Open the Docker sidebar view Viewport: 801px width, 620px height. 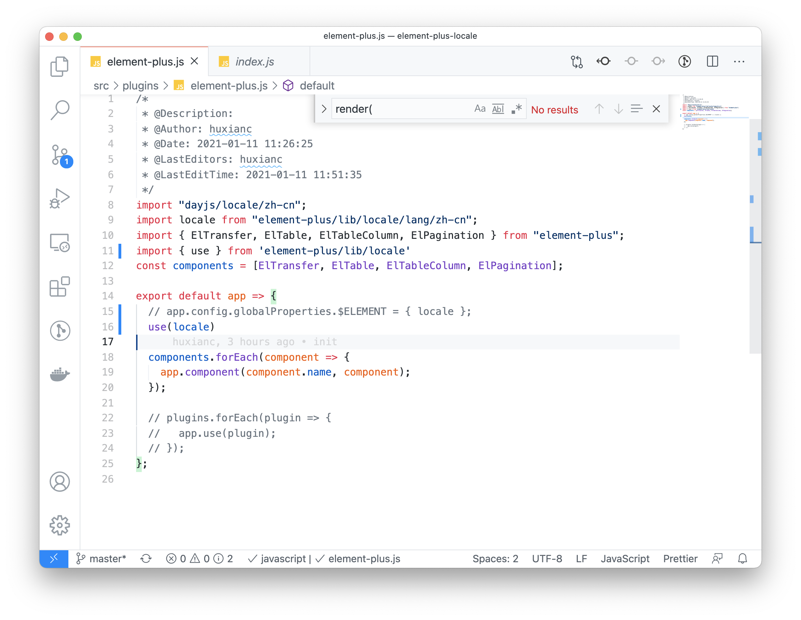click(60, 374)
